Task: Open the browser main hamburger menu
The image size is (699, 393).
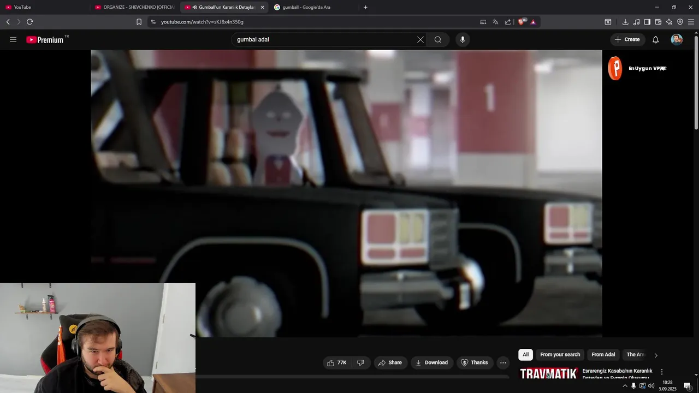Action: tap(691, 22)
